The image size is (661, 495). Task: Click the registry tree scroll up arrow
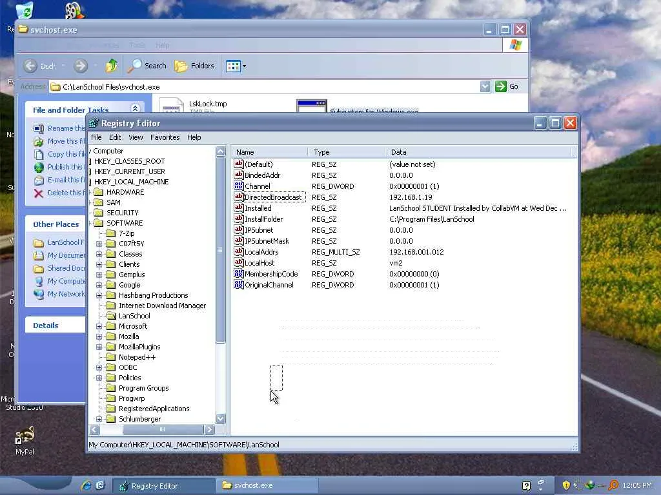[x=221, y=151]
